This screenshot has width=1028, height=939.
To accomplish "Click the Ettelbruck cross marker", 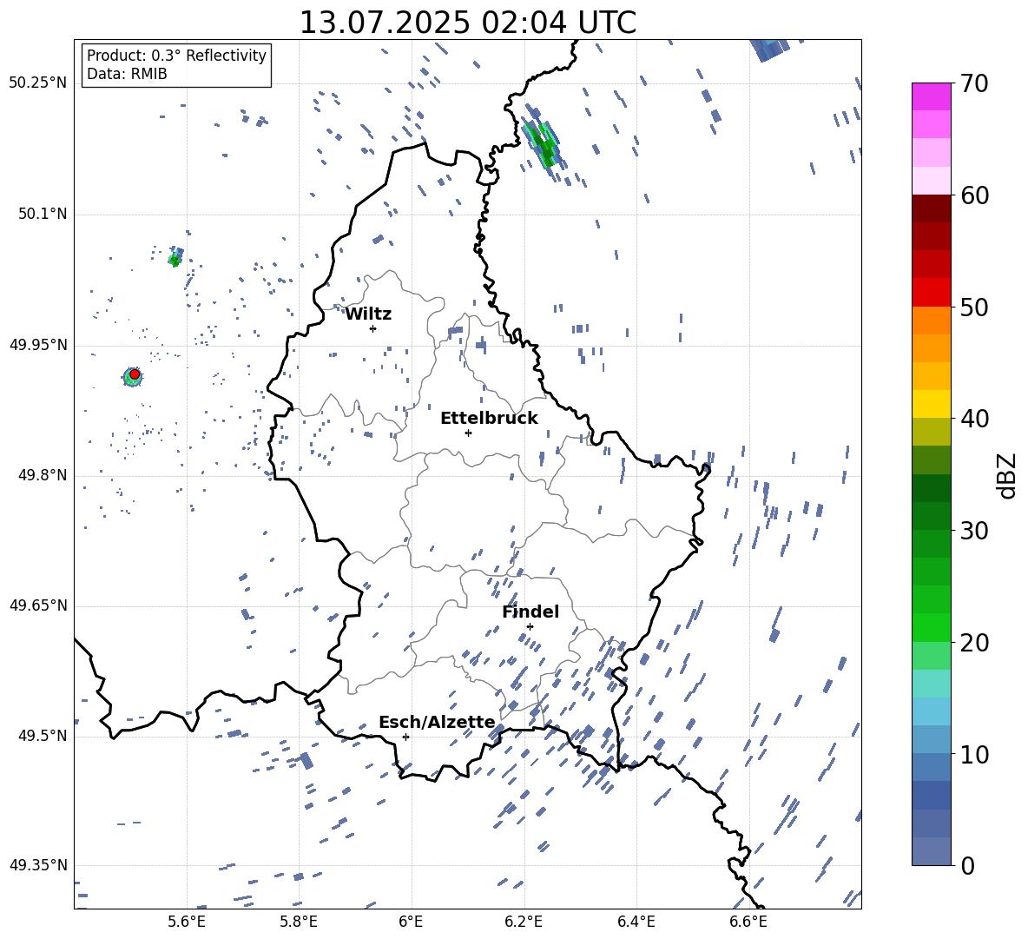I will point(468,433).
